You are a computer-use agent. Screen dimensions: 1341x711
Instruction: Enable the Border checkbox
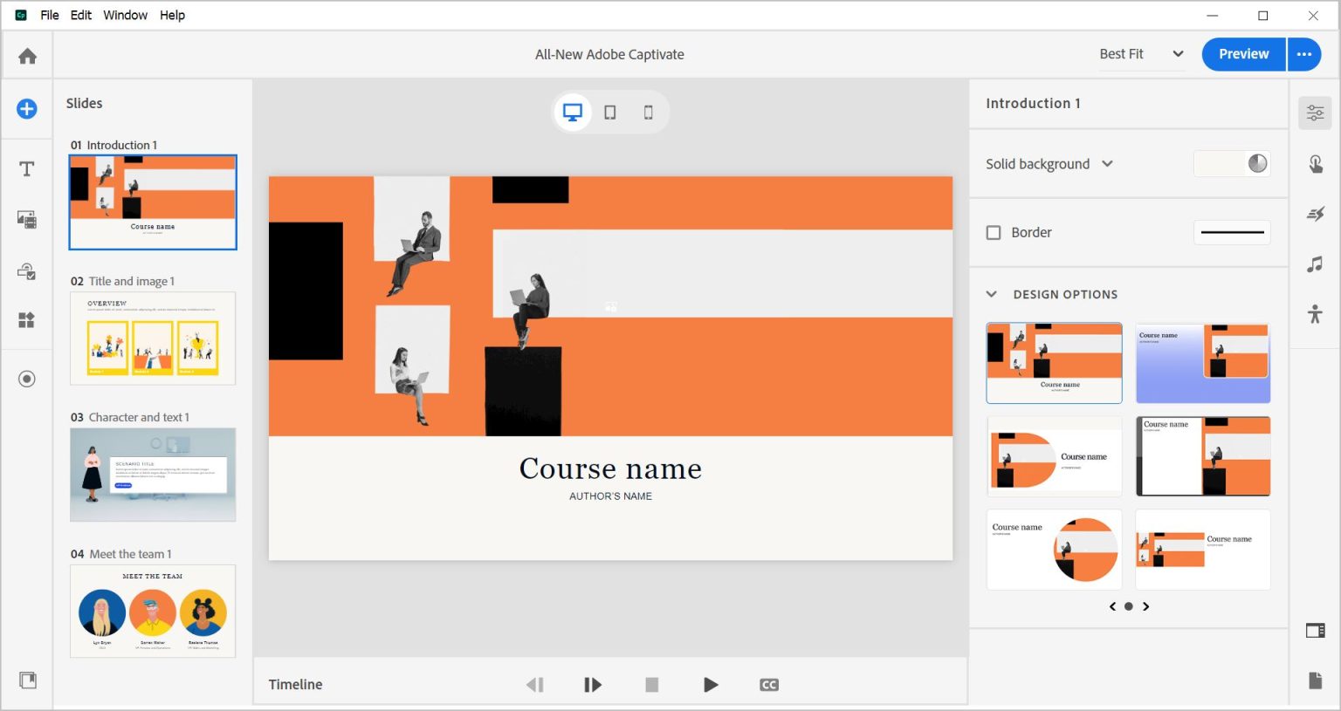[993, 232]
